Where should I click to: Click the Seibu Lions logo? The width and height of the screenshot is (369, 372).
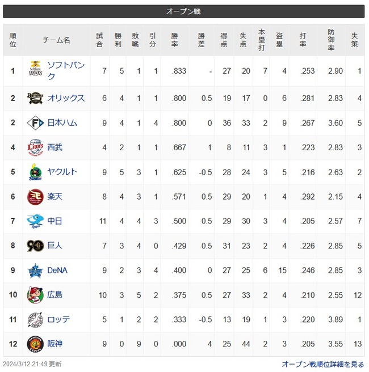pos(35,147)
